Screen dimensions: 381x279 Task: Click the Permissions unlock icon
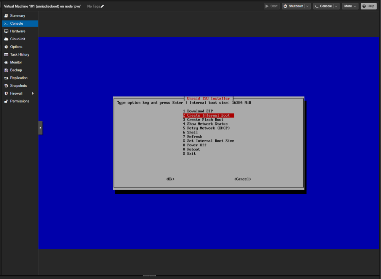[x=6, y=101]
